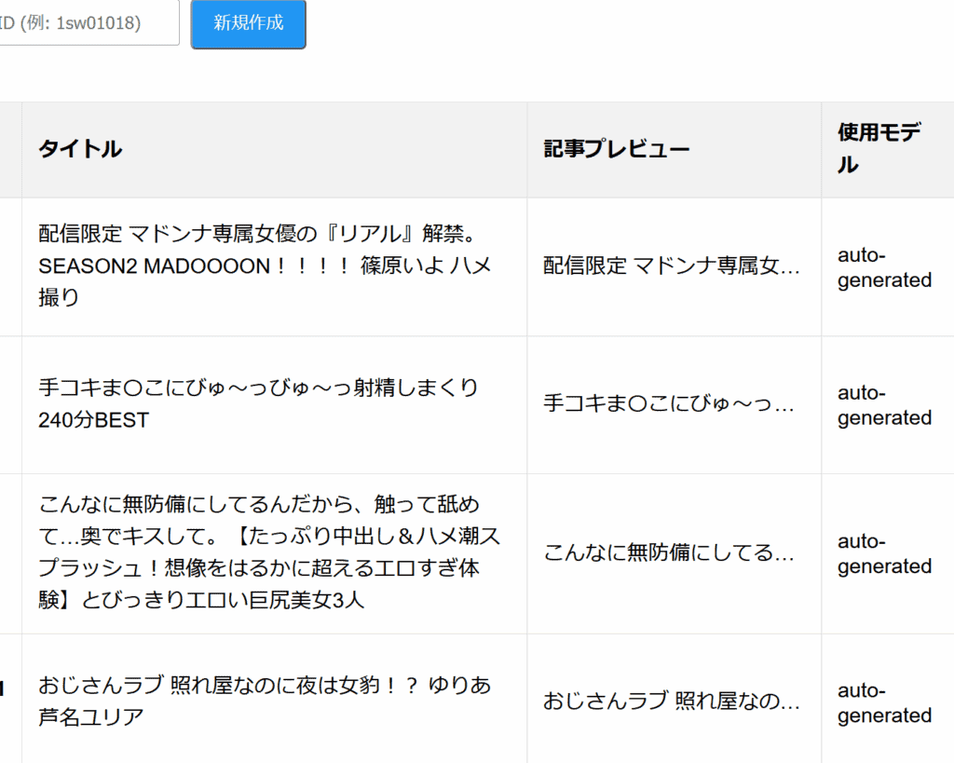Image resolution: width=954 pixels, height=763 pixels.
Task: Select the title ending with 240分BEST
Action: (259, 404)
